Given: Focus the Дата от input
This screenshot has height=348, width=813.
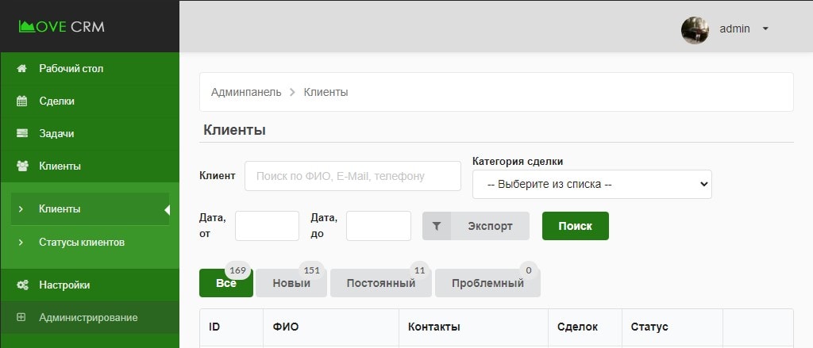Looking at the screenshot, I should 267,226.
